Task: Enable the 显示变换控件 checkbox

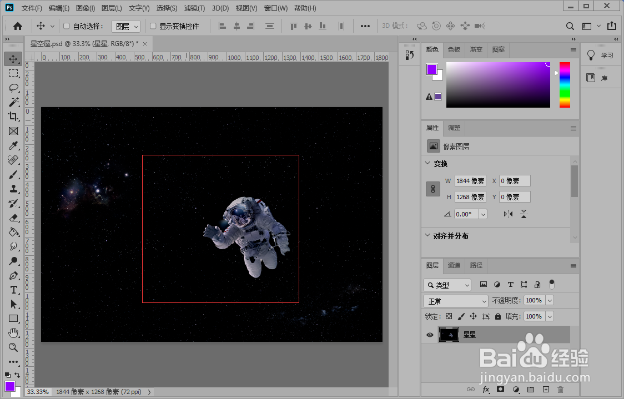Action: [x=153, y=26]
